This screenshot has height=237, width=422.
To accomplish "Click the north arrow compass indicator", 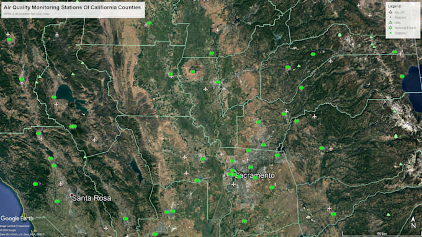I will (x=413, y=223).
